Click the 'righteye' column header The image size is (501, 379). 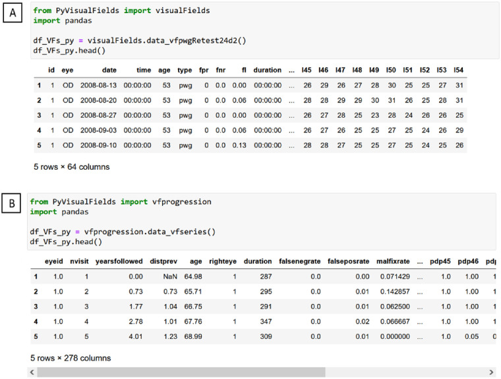(223, 262)
